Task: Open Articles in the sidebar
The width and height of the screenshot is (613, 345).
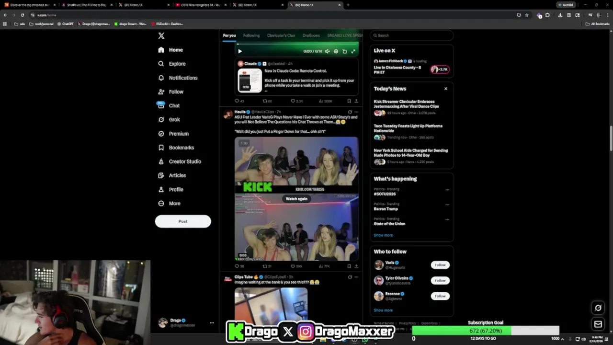Action: (171, 175)
